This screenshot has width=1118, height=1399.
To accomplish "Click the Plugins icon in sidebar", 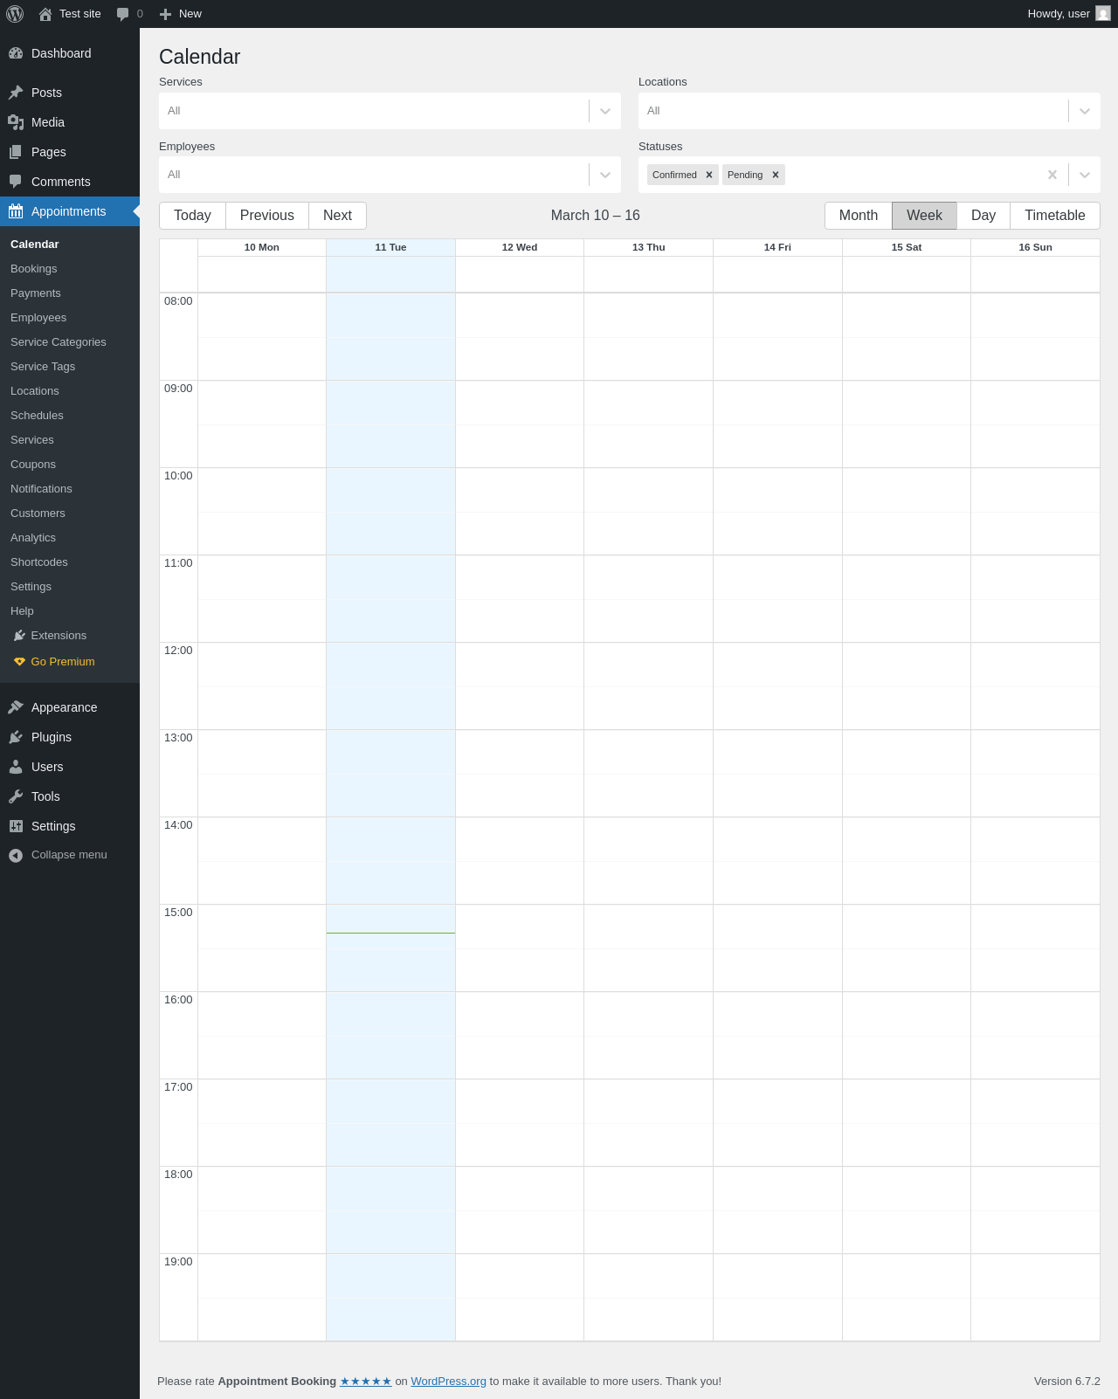I will tap(16, 737).
